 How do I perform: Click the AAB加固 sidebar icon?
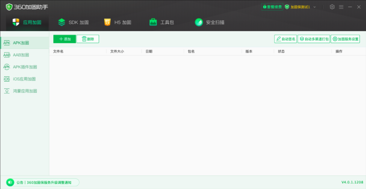click(7, 55)
